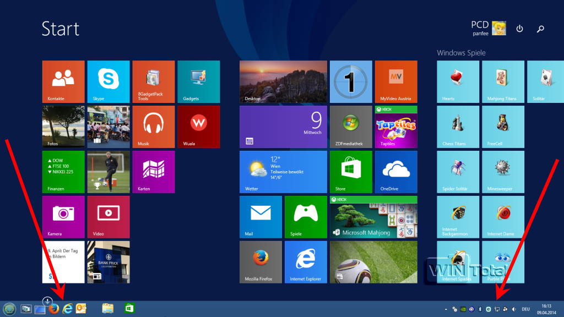564x317 pixels.
Task: Start the Solitär card game tile
Action: coord(546,81)
